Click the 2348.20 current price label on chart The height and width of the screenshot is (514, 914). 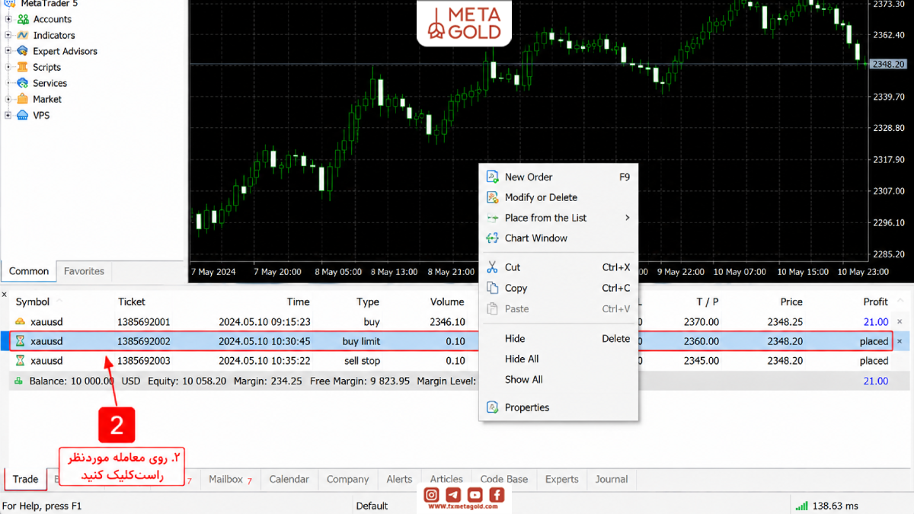tap(889, 65)
